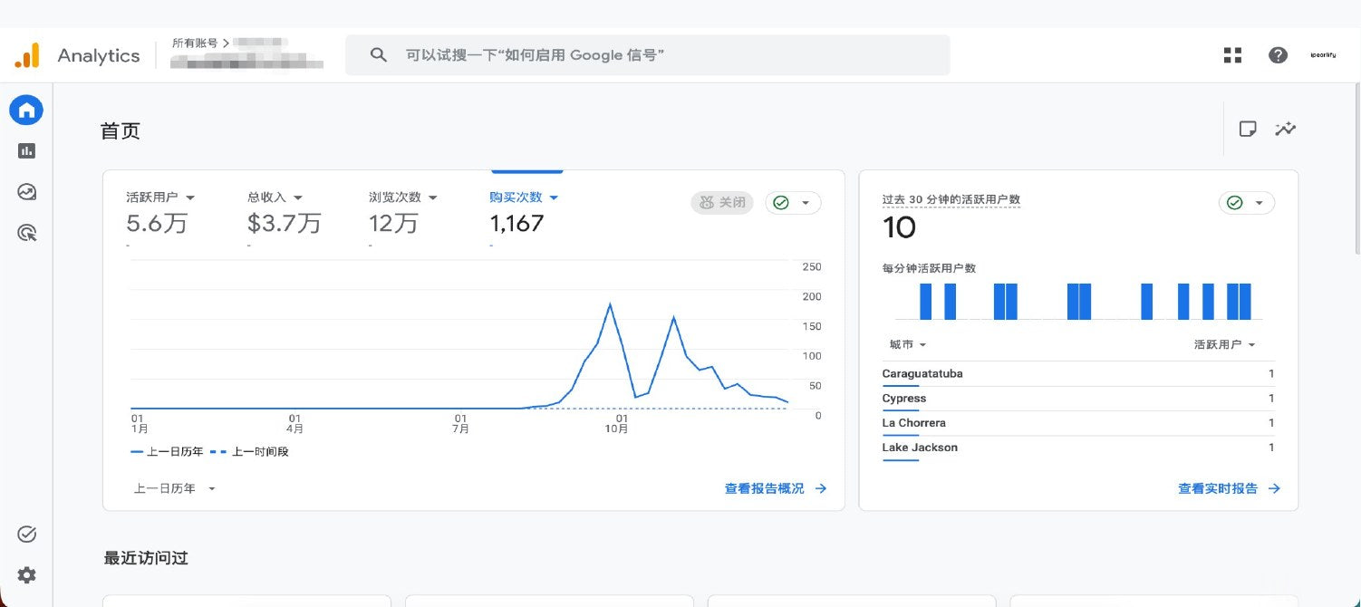
Task: Click the search input field
Action: (647, 55)
